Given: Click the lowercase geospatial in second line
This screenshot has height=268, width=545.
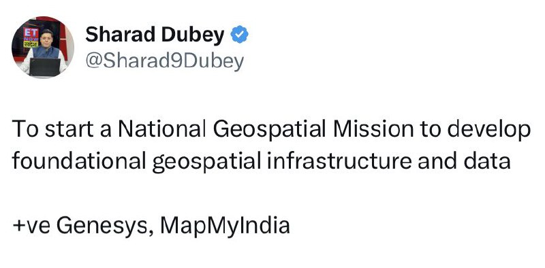Looking at the screenshot, I should tap(206, 162).
